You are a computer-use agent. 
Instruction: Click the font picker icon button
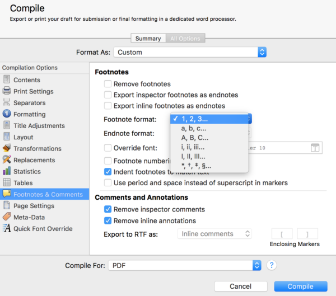(315, 148)
